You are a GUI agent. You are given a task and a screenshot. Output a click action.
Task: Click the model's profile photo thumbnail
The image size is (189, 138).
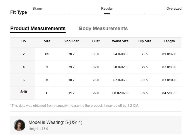coord(19,125)
